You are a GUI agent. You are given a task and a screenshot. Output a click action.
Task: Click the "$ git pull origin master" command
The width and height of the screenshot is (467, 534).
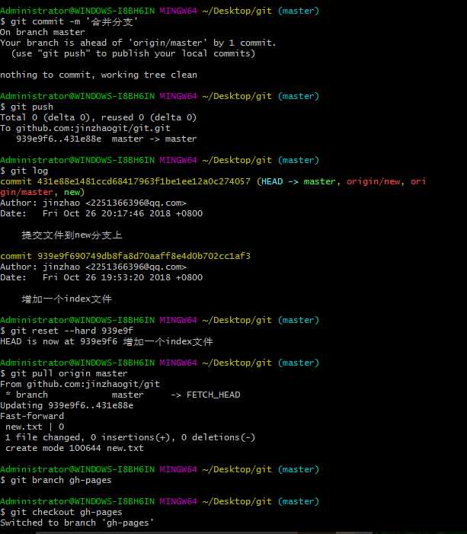click(x=64, y=373)
